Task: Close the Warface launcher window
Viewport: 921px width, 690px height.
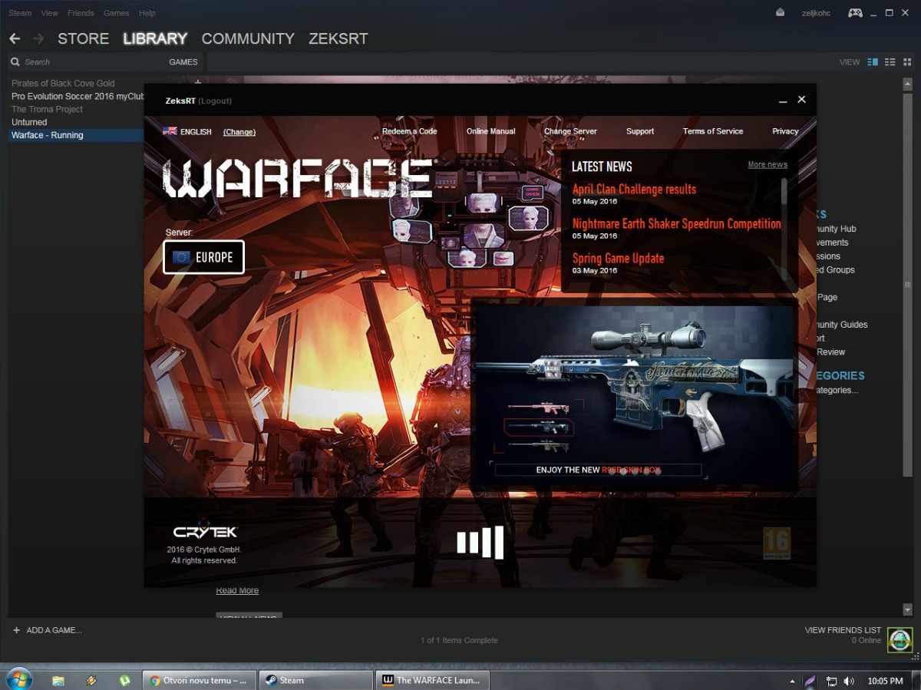Action: (x=801, y=100)
